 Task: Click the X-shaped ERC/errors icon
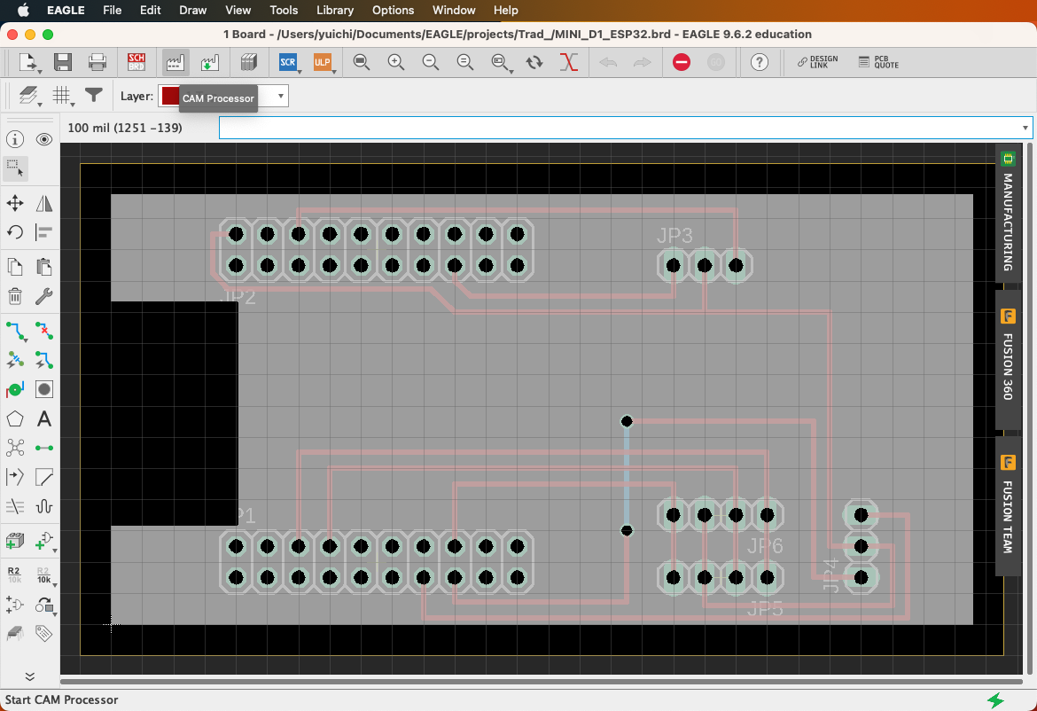[569, 62]
